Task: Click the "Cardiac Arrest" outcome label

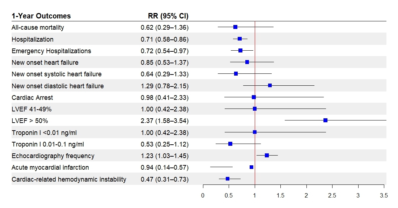Action: [x=32, y=98]
